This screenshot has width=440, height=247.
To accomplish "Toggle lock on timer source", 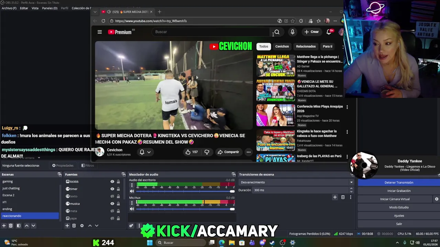I will coord(118,189).
